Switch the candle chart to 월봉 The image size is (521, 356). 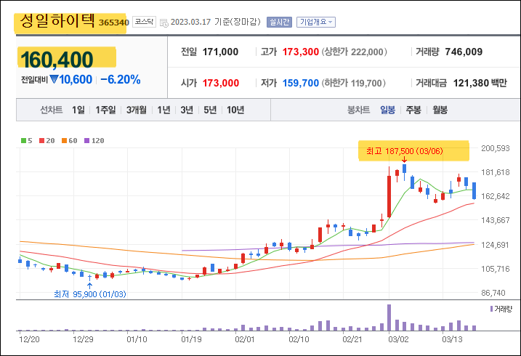[x=440, y=110]
